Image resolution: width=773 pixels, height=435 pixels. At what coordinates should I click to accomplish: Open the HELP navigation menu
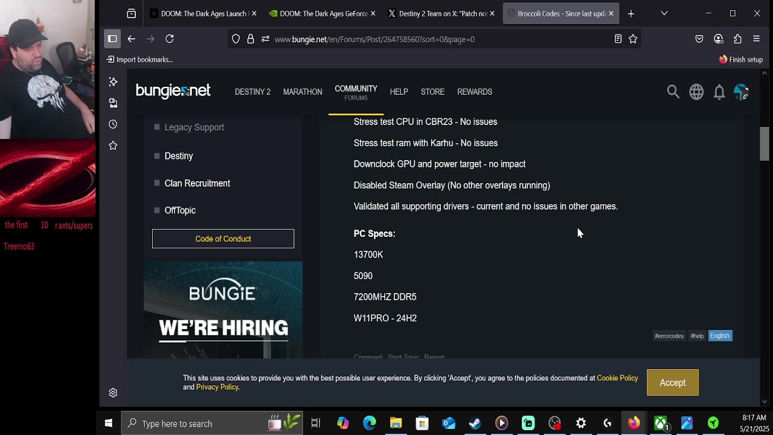399,92
